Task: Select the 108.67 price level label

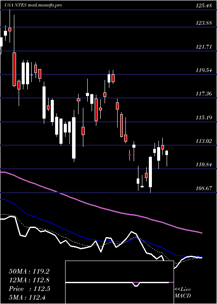Action: coord(204,188)
